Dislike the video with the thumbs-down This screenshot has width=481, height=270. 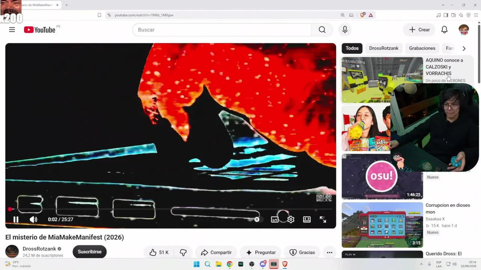pos(183,252)
